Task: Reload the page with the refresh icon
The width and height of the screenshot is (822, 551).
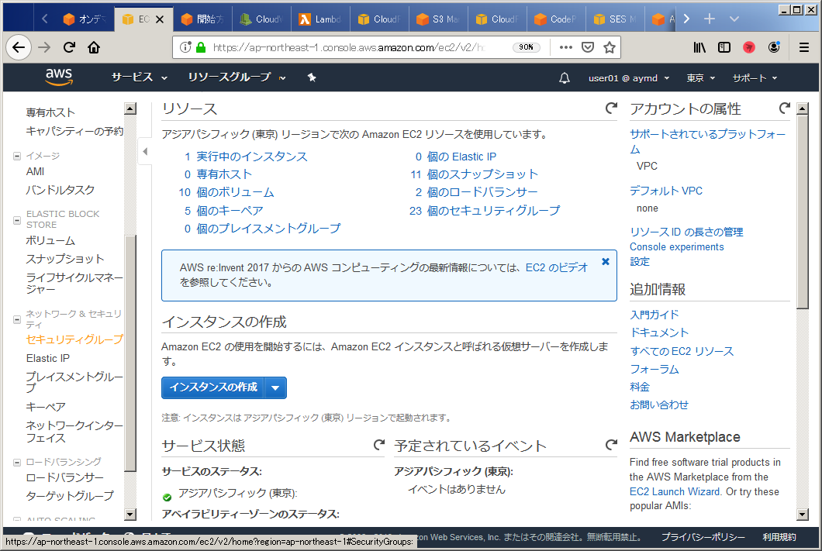Action: [69, 48]
